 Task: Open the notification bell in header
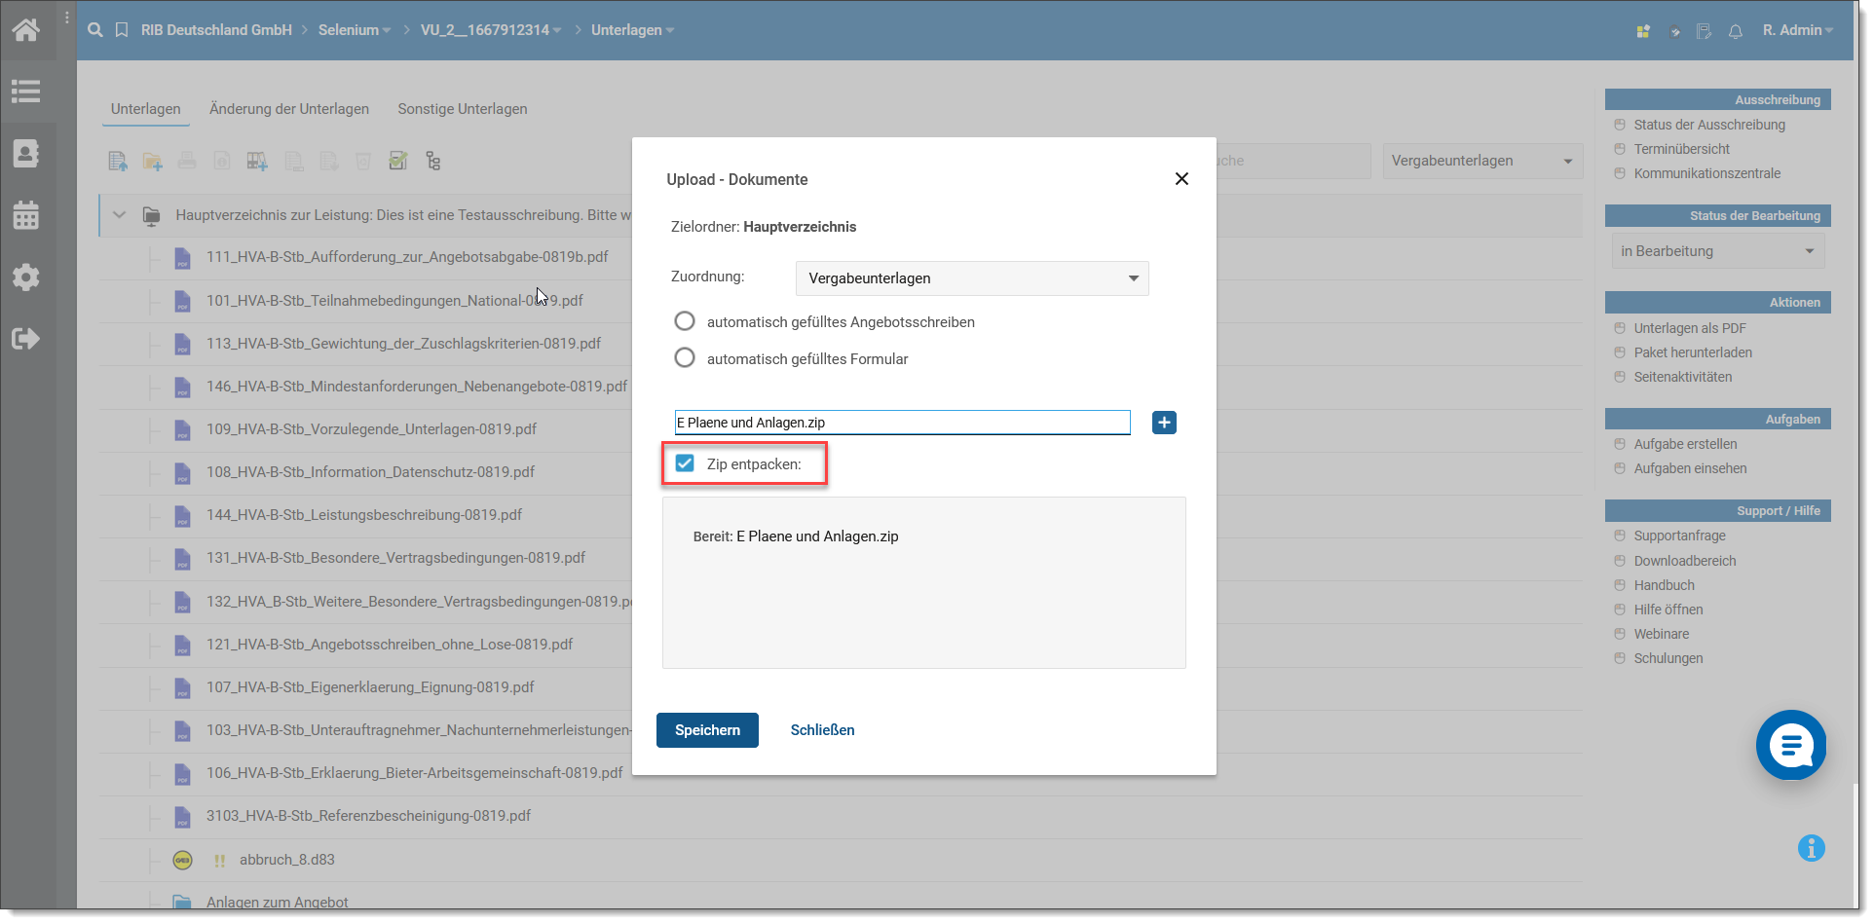(x=1736, y=31)
